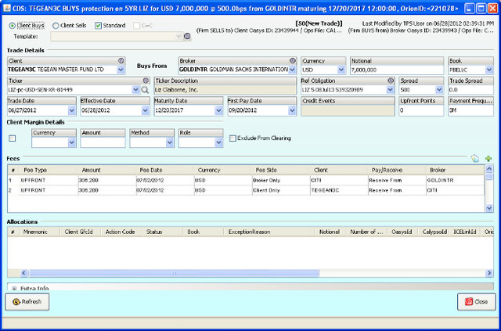Open the Template field info icon
Screen dimensions: 501x331
coord(187,36)
